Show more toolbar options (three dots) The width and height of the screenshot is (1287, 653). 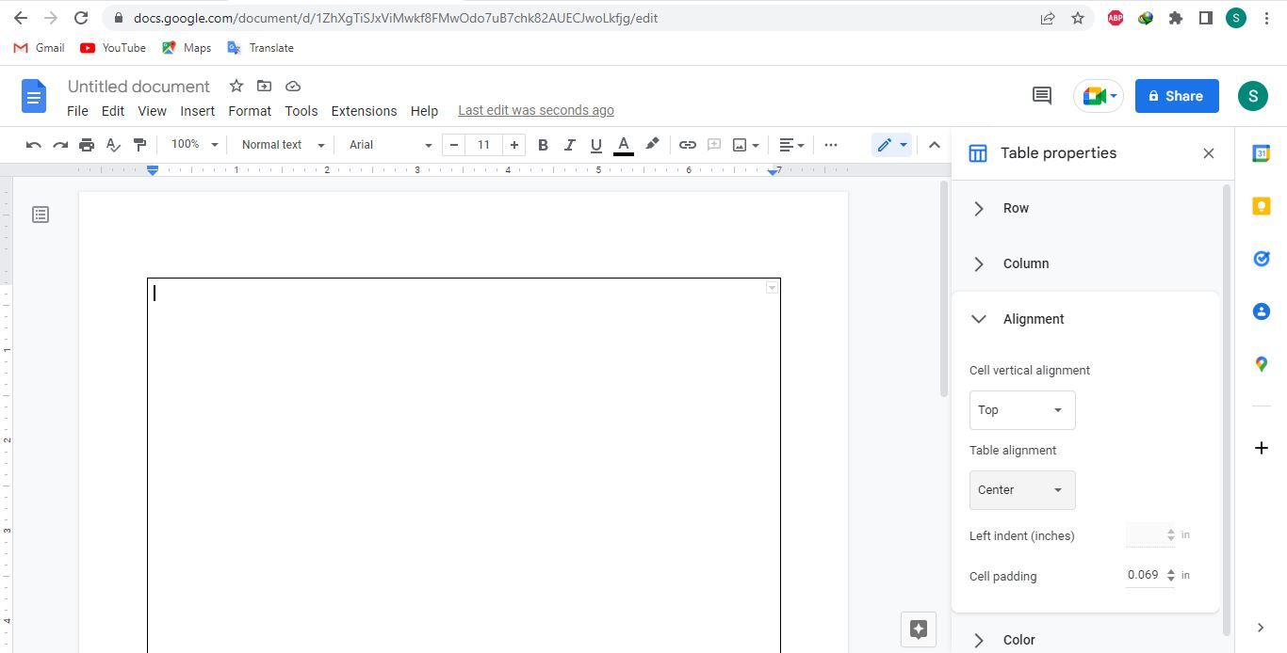coord(830,145)
